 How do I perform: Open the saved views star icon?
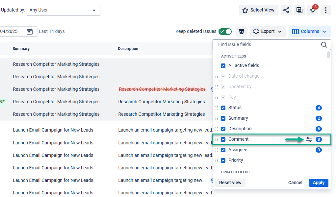pos(245,10)
